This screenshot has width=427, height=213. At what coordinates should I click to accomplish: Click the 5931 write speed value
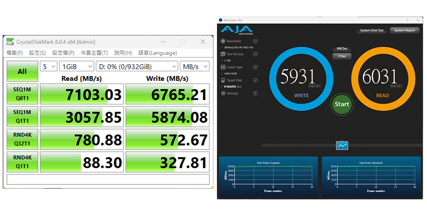(298, 77)
